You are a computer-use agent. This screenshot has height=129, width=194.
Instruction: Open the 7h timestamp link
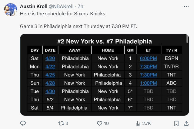[x=81, y=6]
